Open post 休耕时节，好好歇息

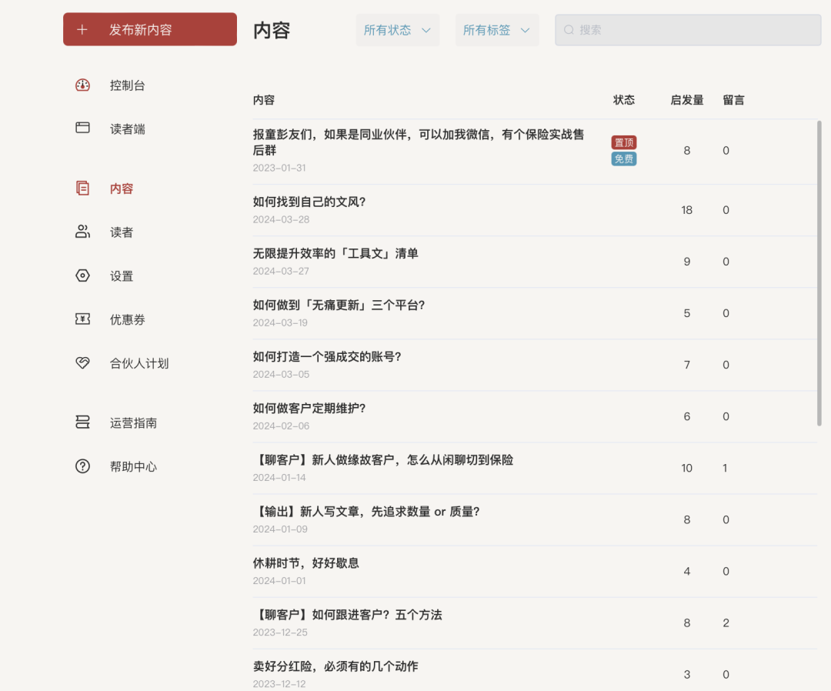(305, 562)
